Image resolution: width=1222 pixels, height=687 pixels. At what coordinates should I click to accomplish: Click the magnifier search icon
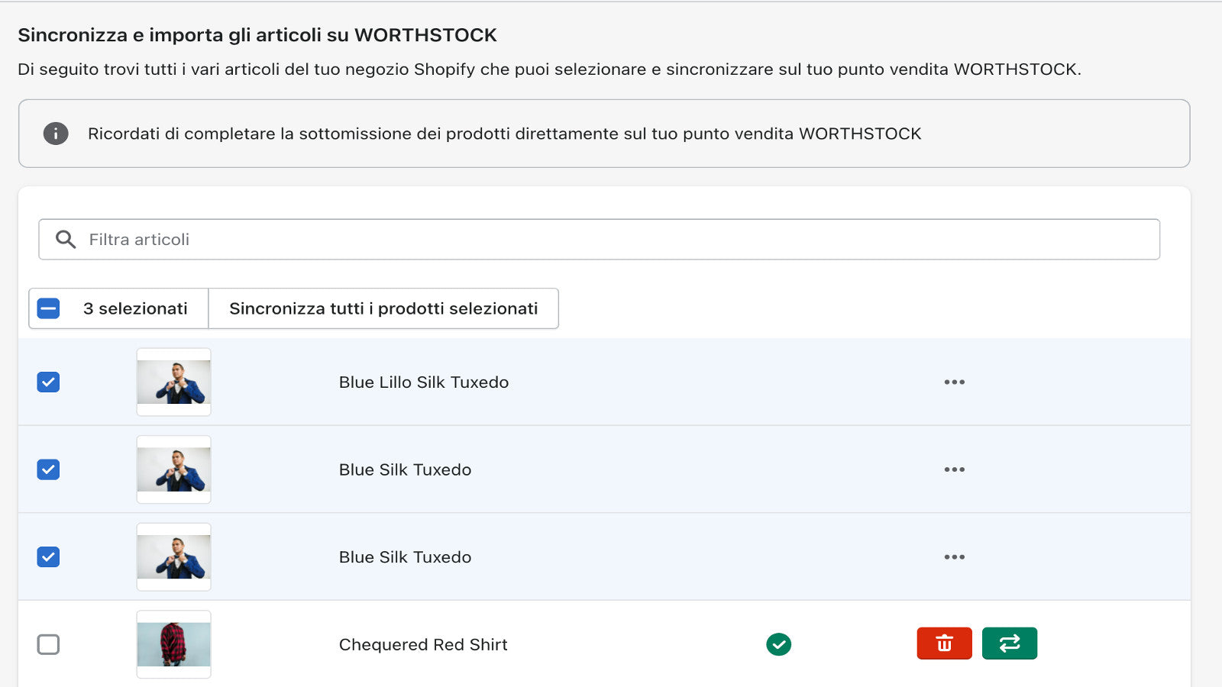(x=66, y=240)
